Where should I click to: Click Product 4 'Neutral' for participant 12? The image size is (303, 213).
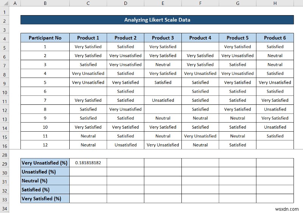200,145
